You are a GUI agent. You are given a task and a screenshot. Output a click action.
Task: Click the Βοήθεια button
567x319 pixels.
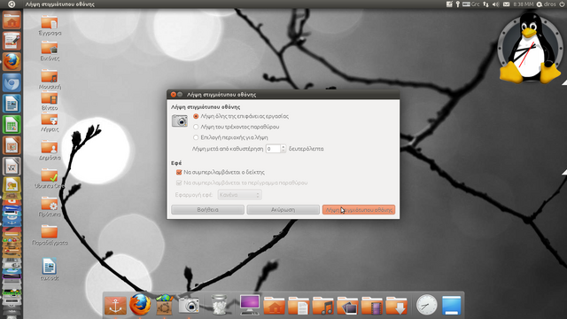pos(207,210)
